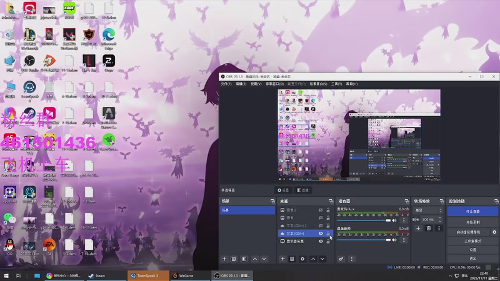Screen dimensions: 500x281
Task: Select the 场景 row in scenes list
Action: click(247, 210)
